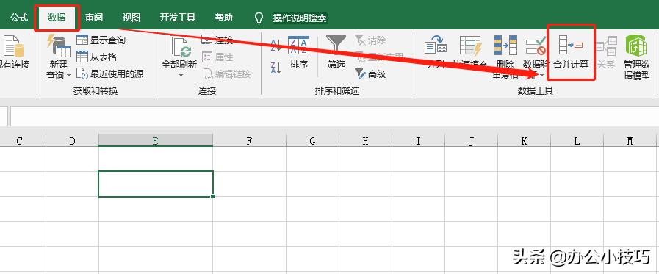Open the 新建查询 dropdown

coord(58,57)
